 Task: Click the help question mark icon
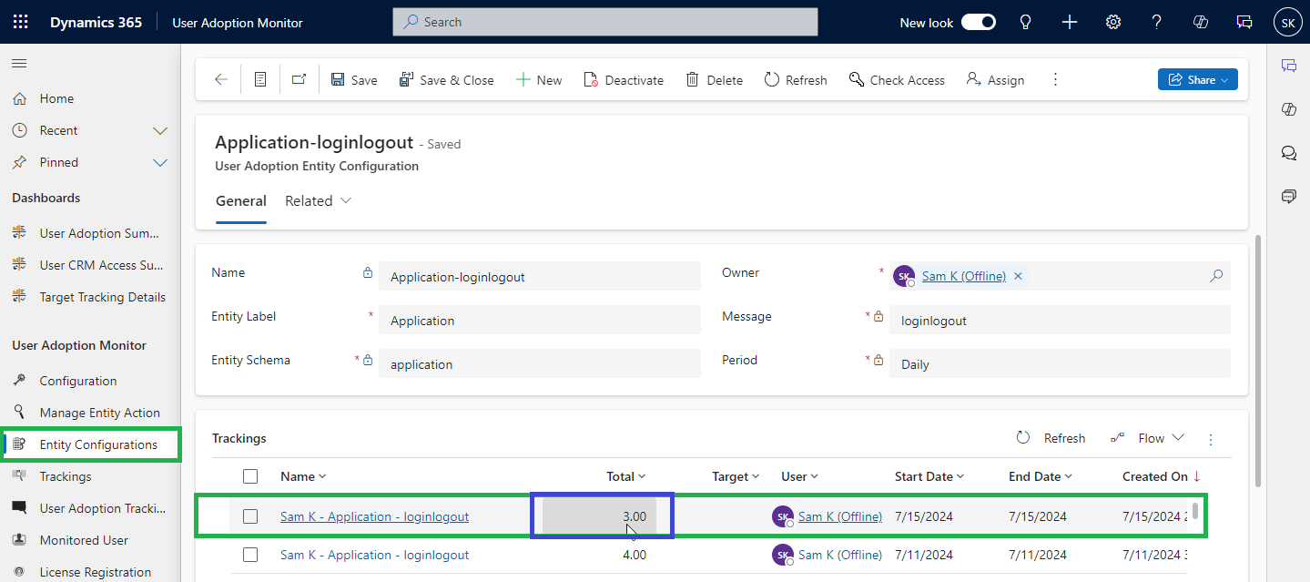(x=1156, y=22)
